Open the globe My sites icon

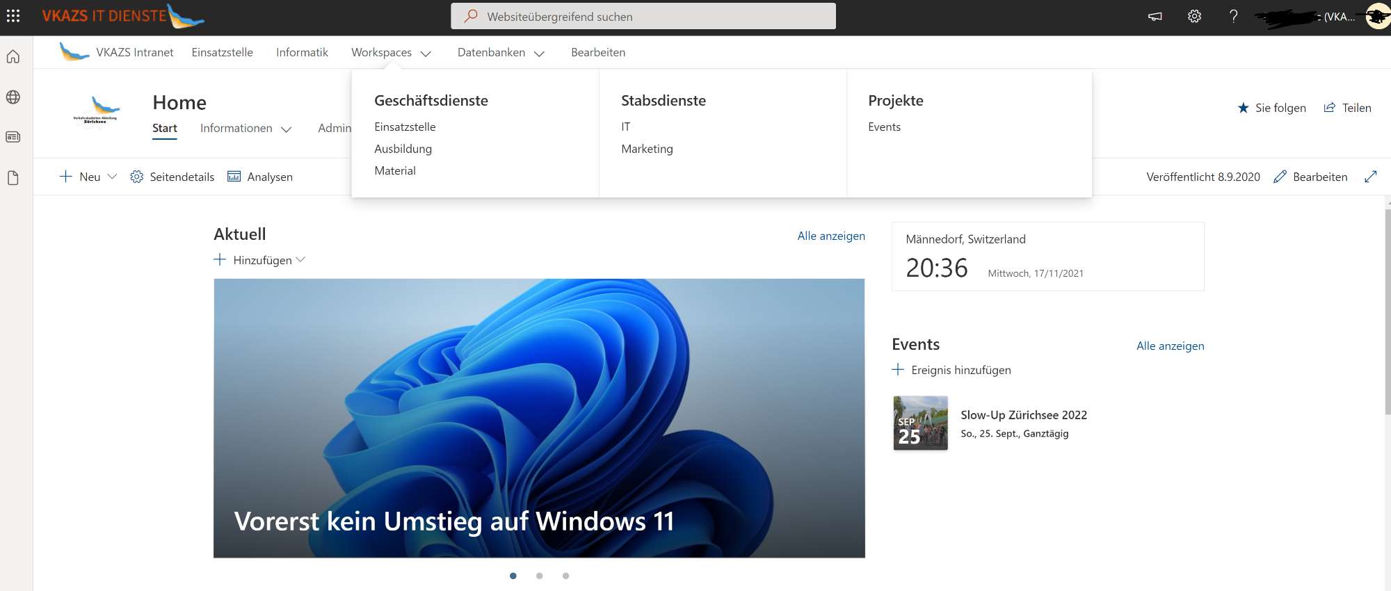click(x=13, y=97)
